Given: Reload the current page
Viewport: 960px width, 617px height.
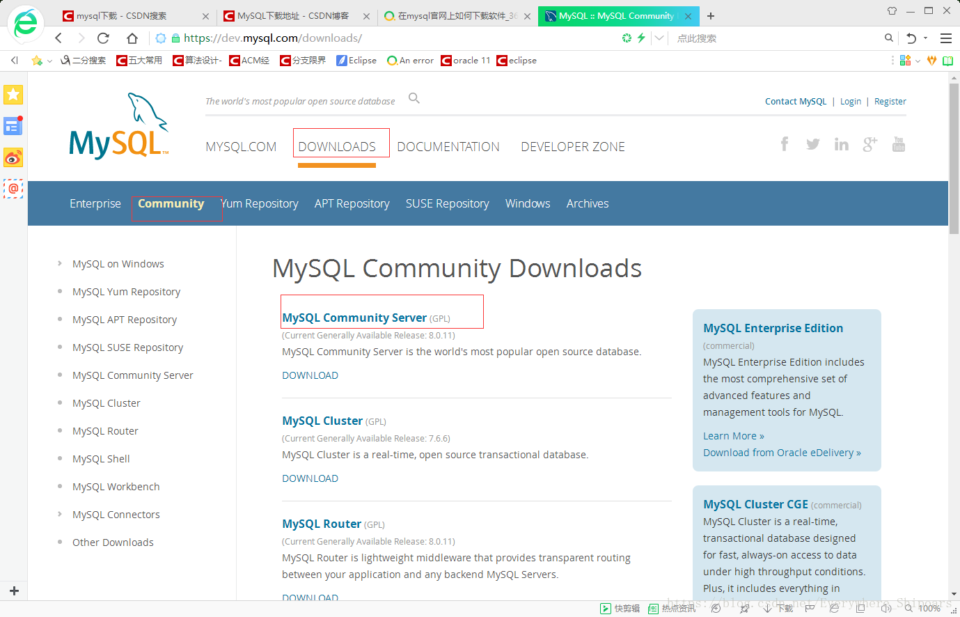Looking at the screenshot, I should pos(104,38).
